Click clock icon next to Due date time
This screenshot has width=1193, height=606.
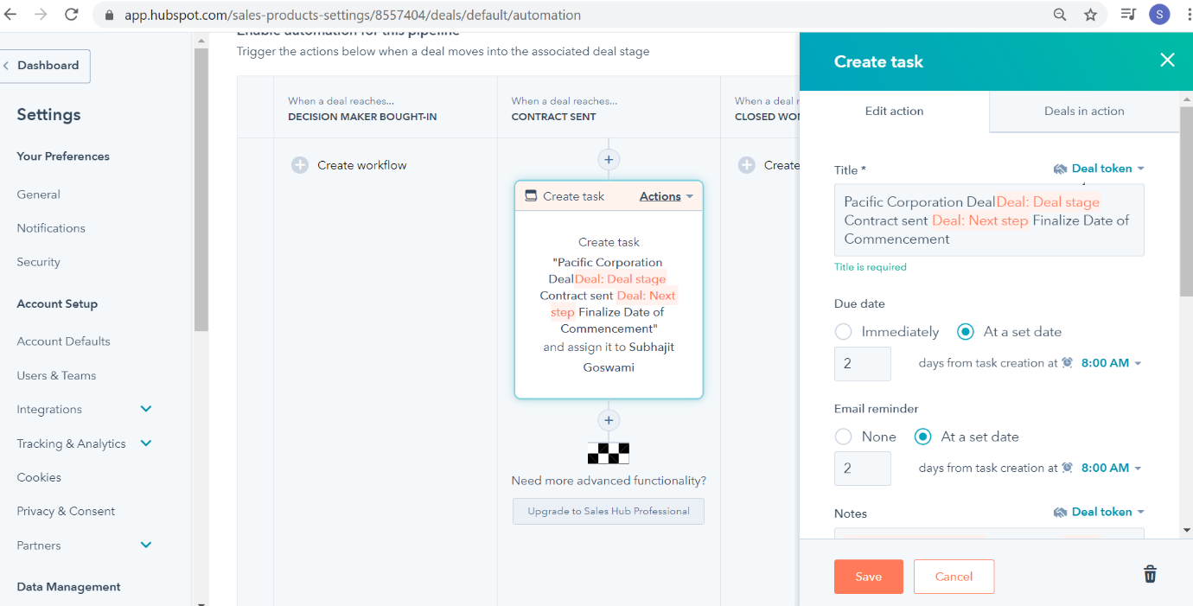[x=1067, y=363]
